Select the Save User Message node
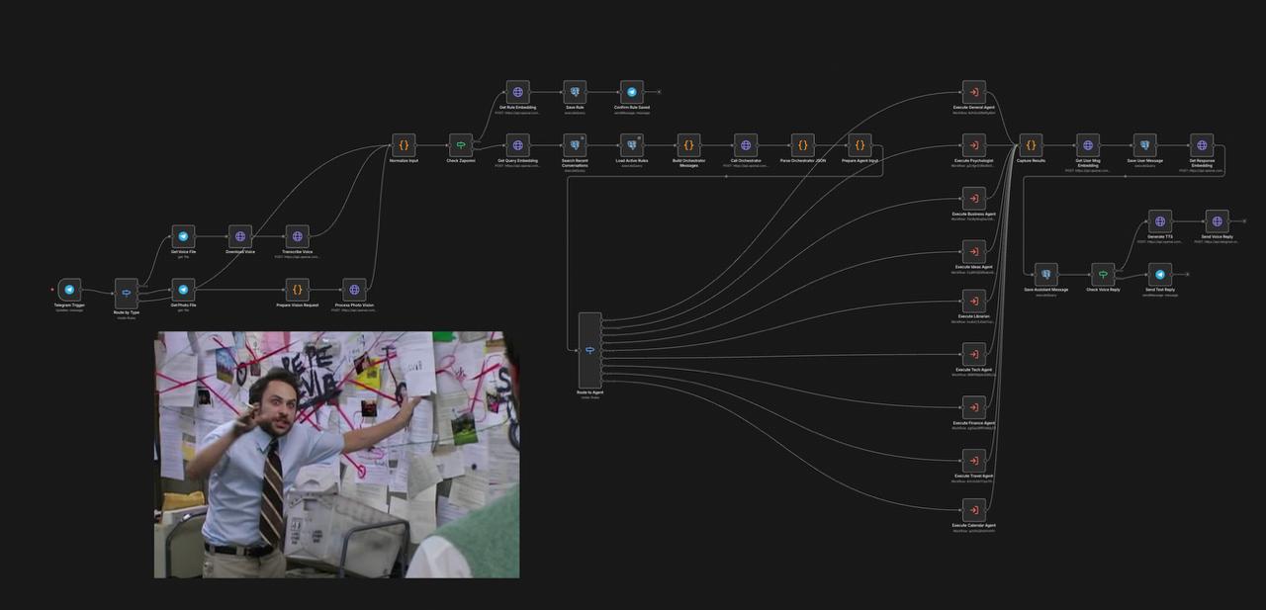The image size is (1266, 610). (1145, 145)
